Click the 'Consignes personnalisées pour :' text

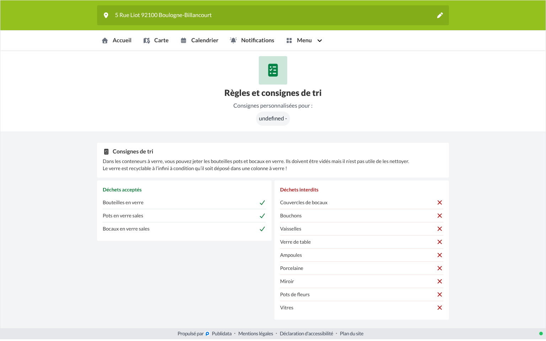[x=273, y=106]
